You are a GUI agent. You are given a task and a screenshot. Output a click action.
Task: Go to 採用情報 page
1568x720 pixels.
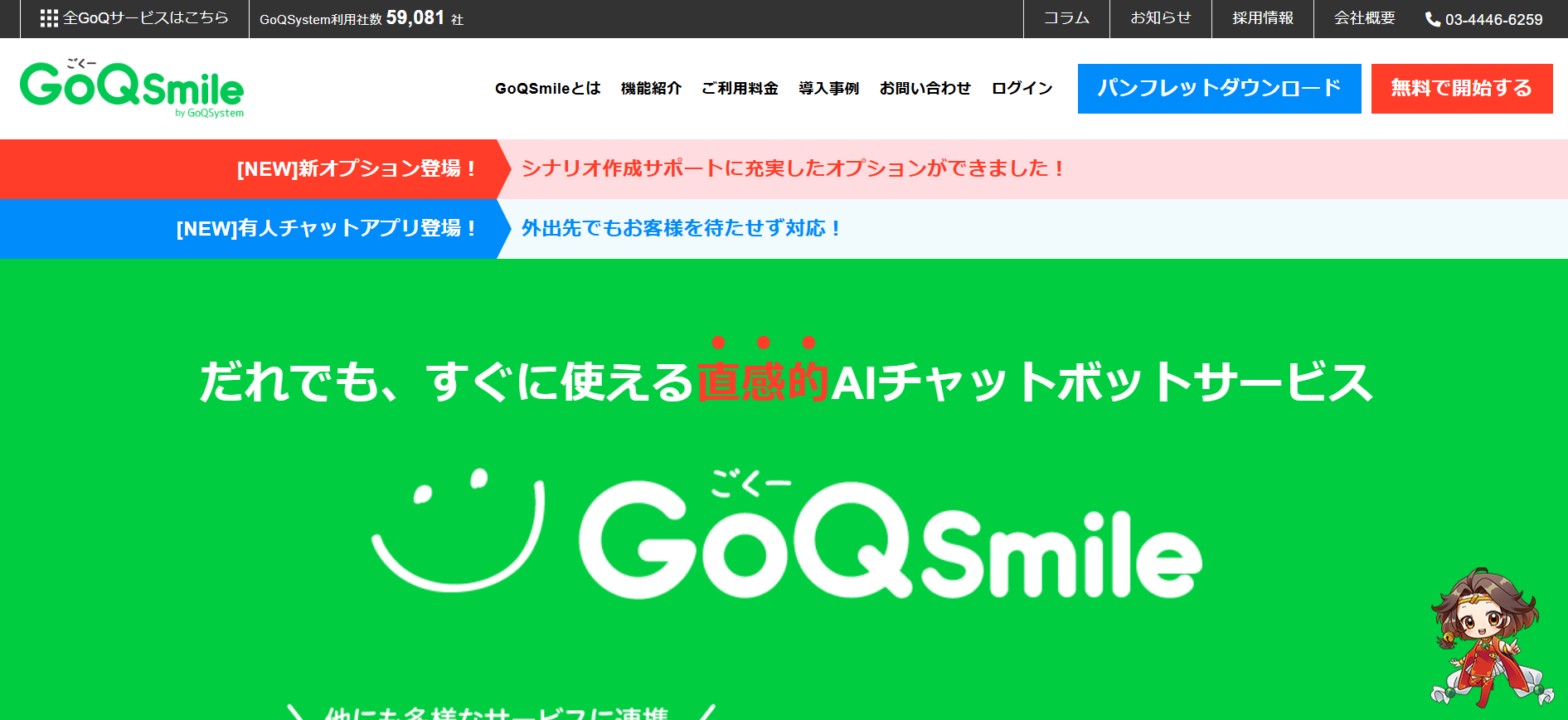1262,18
